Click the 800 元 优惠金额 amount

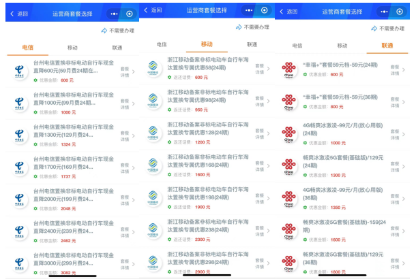click(337, 107)
